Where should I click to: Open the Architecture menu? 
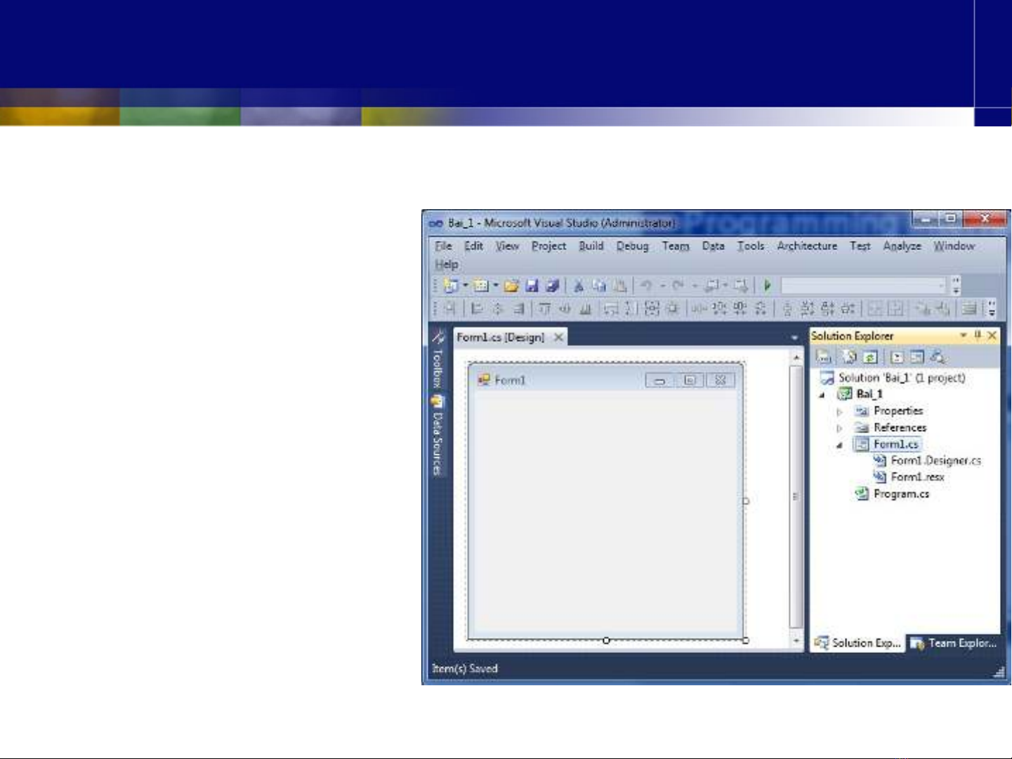pos(806,246)
